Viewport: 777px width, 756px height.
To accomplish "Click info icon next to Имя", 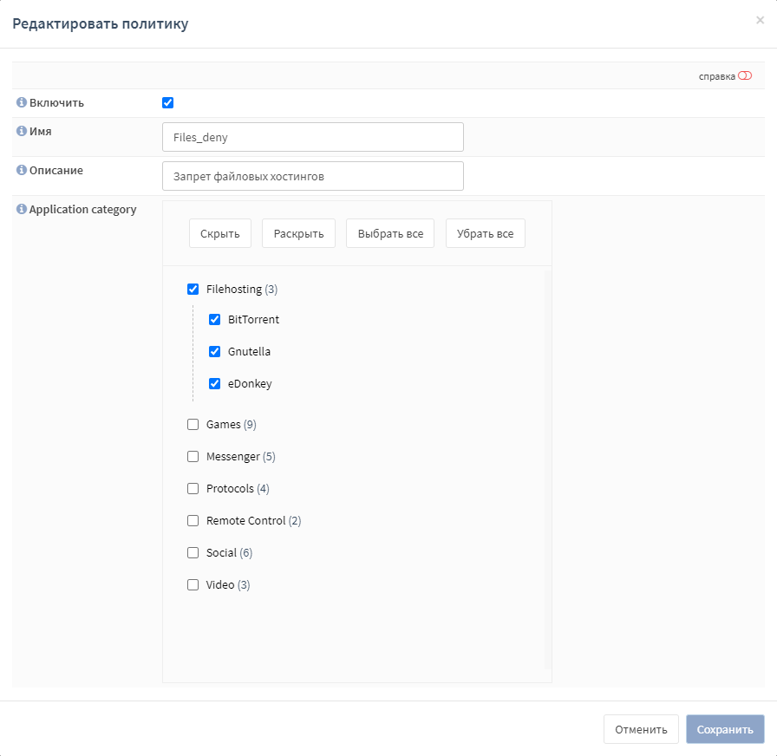I will point(22,131).
